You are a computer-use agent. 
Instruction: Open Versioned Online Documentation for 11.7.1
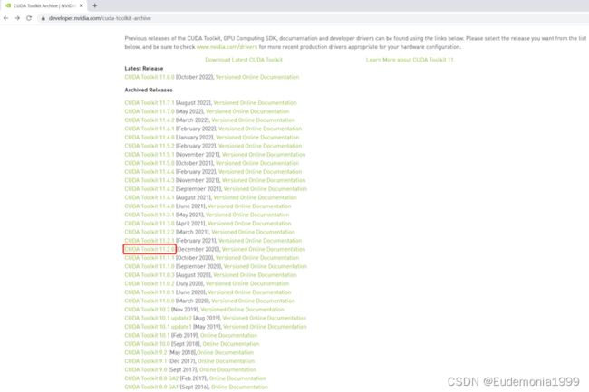tap(255, 103)
